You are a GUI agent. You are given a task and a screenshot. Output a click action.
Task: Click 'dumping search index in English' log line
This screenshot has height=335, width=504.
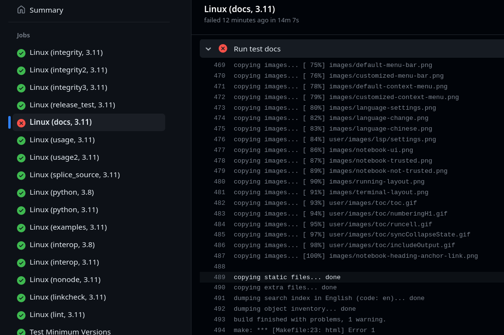click(x=329, y=298)
